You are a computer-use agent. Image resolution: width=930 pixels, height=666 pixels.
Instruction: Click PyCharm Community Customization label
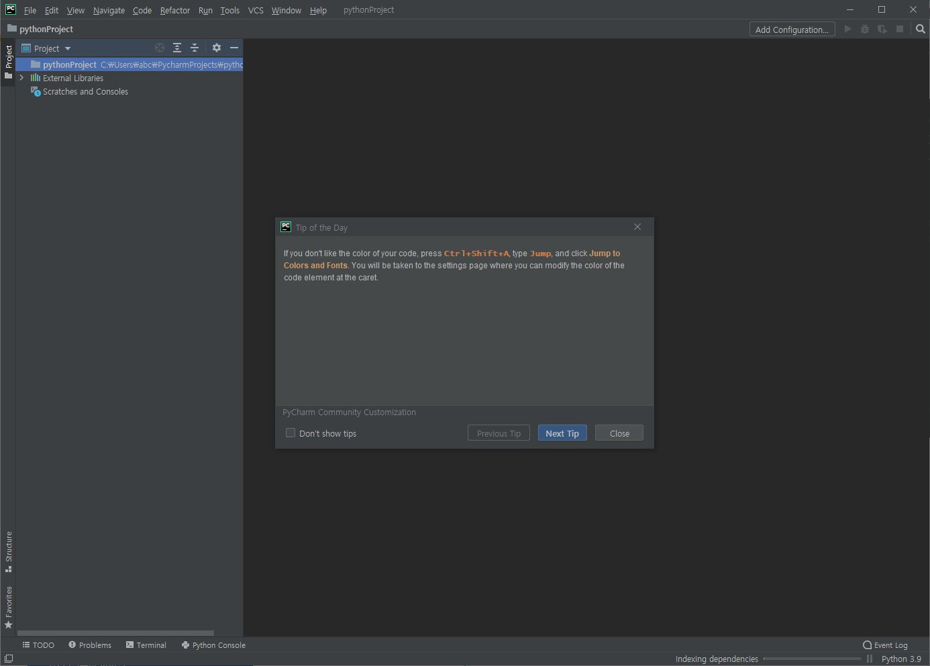coord(349,412)
